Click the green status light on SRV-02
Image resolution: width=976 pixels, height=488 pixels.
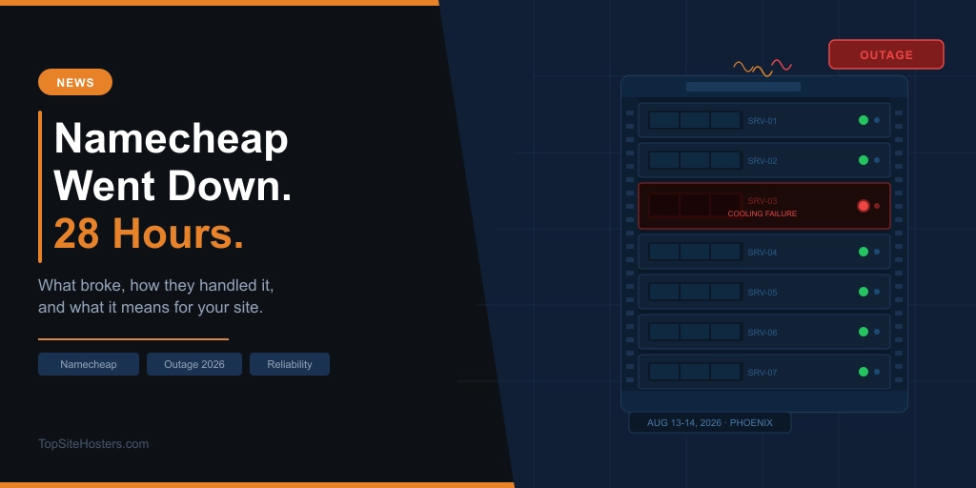tap(864, 160)
